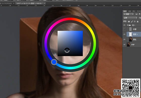Image resolution: width=141 pixels, height=98 pixels.
Task: Close the 24057.cr2 document tab
Action: click(x=44, y=4)
